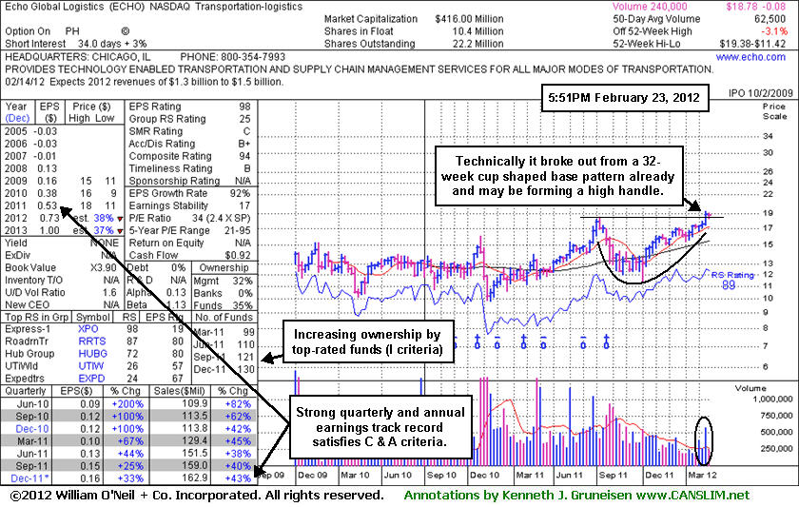Click the Volume 240,000 heading
The width and height of the screenshot is (799, 507).
[650, 7]
